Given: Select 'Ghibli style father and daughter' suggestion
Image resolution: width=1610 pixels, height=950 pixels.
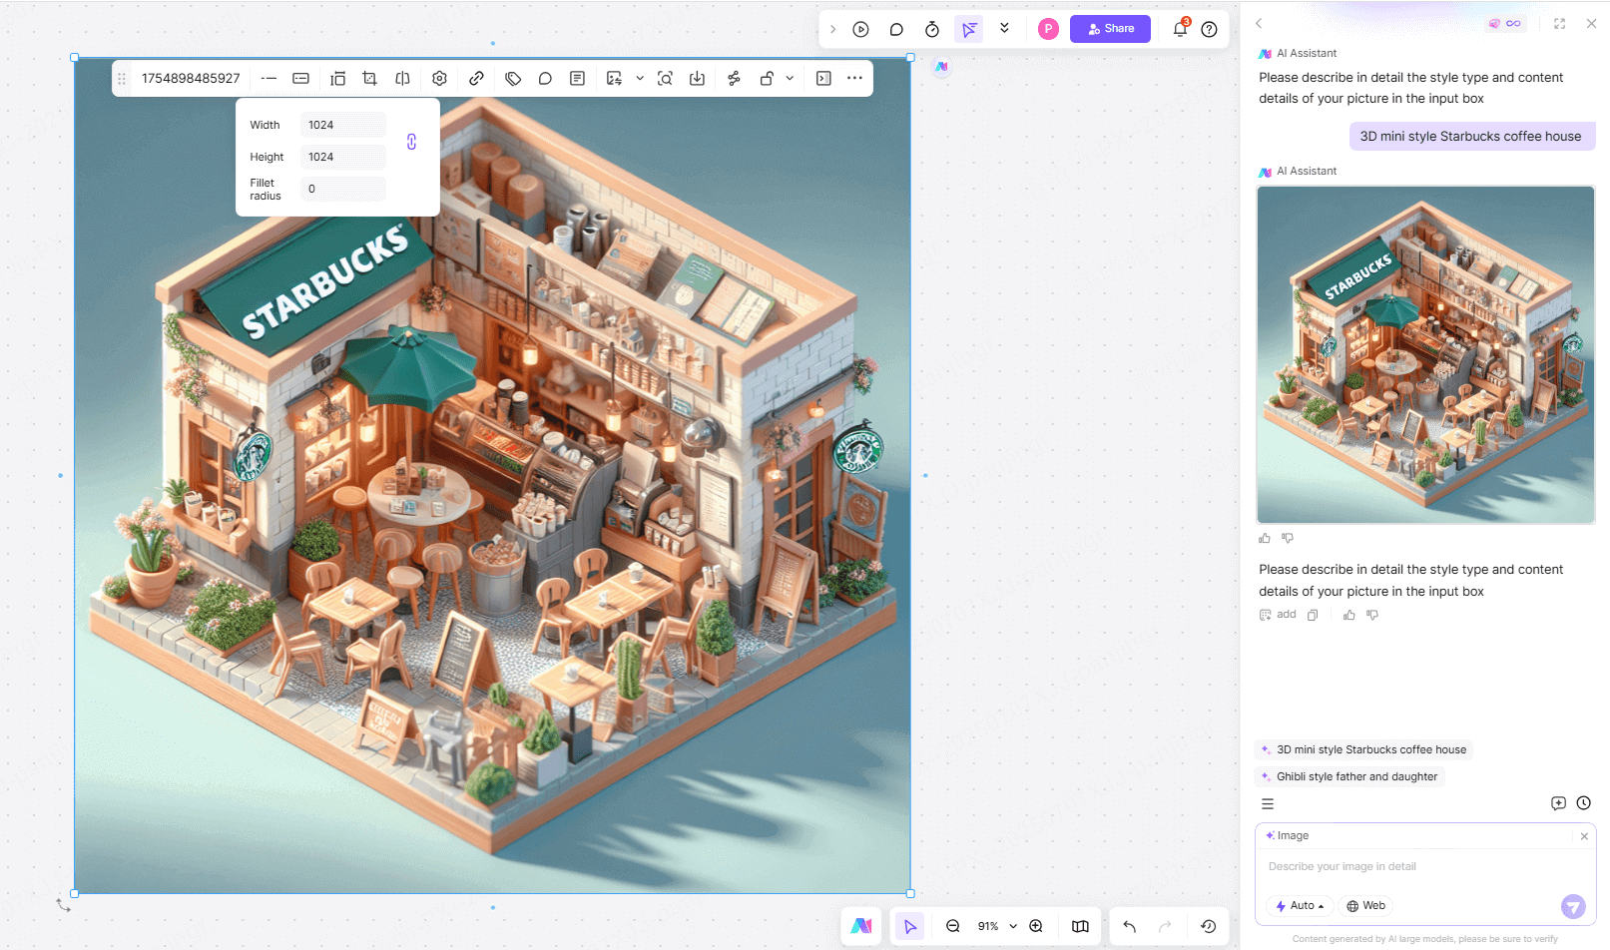Looking at the screenshot, I should click(1349, 776).
